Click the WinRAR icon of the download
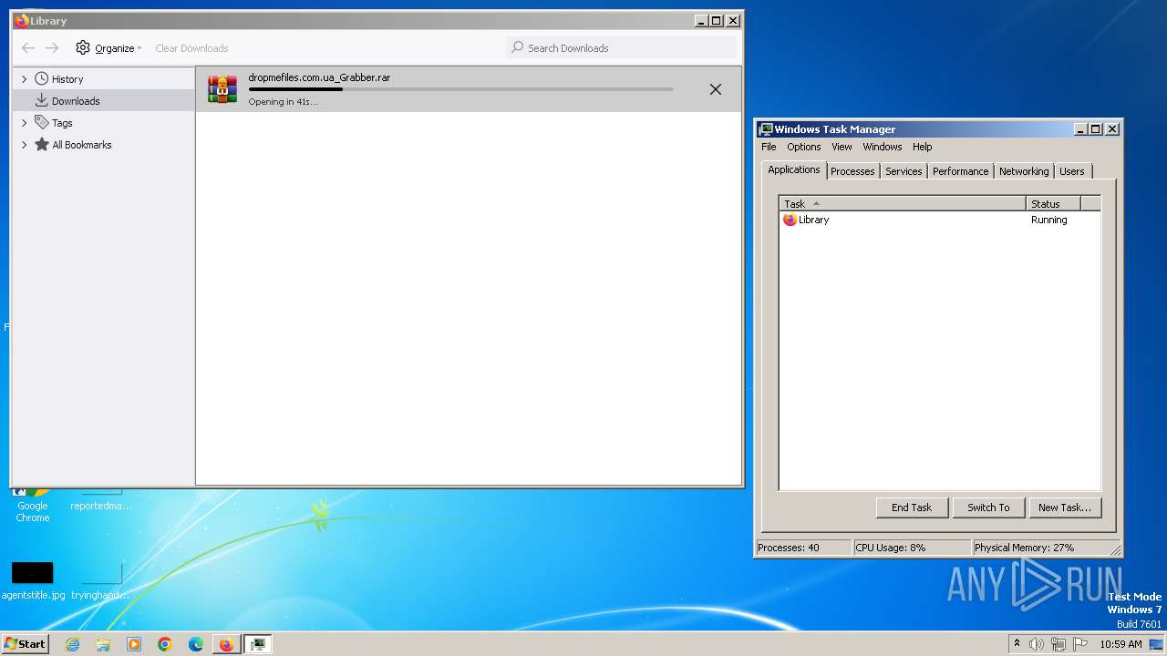Screen dimensions: 1167x656 222,89
